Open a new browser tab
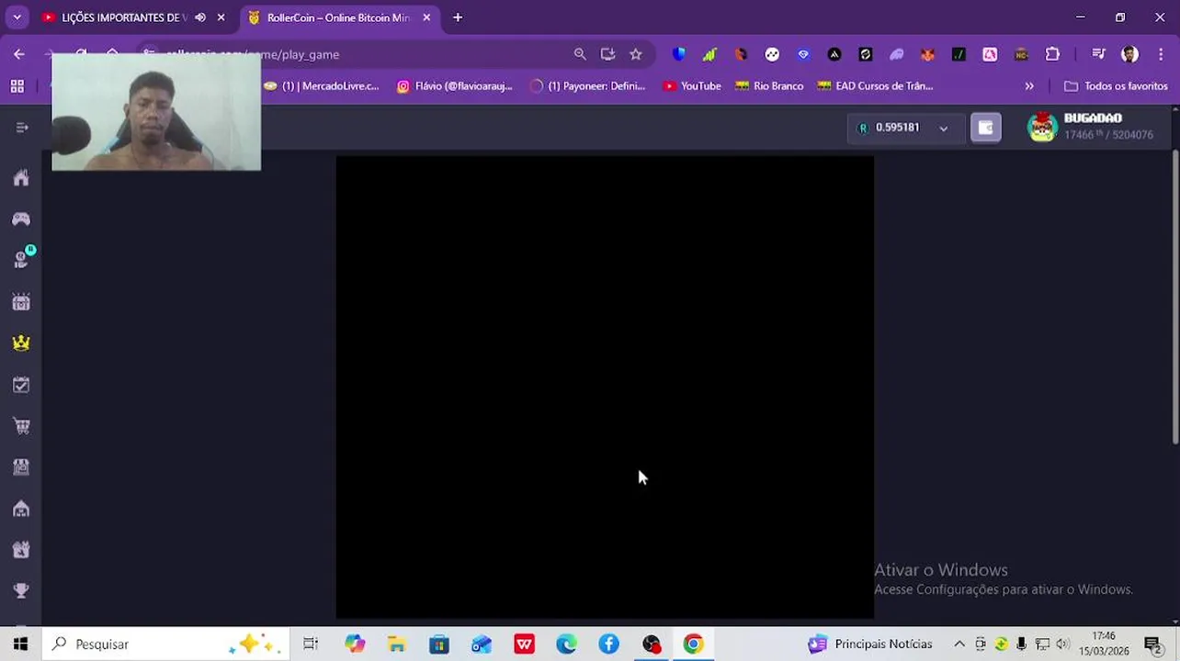 [458, 17]
